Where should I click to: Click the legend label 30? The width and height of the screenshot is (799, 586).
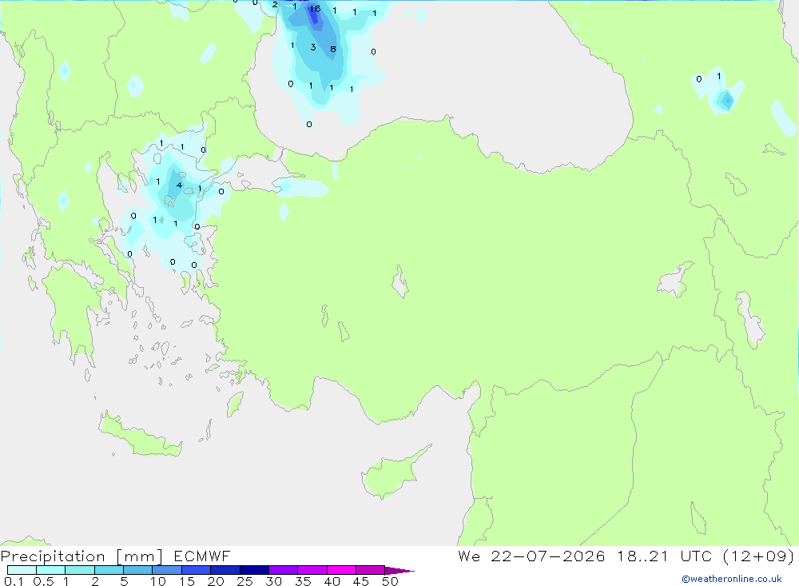pos(273,581)
